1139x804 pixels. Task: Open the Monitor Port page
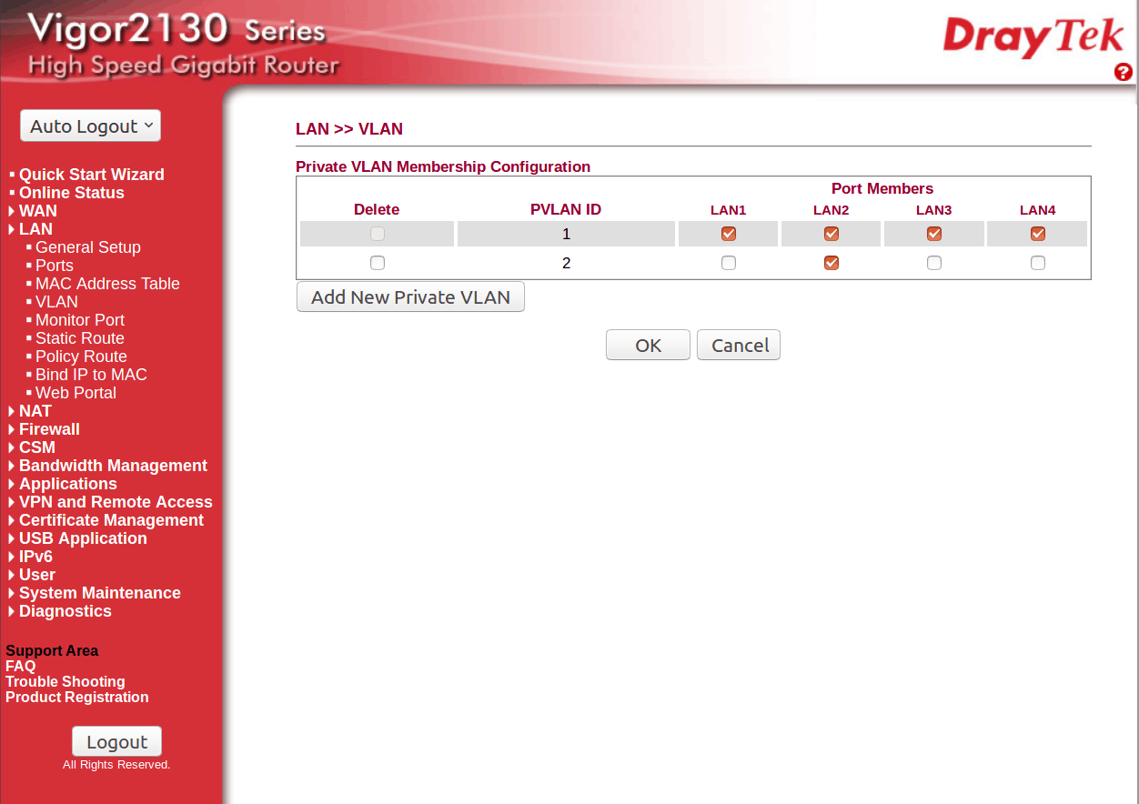pyautogui.click(x=80, y=320)
